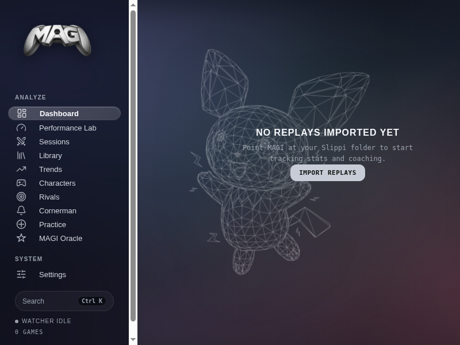
Task: Click the 'Point MAGI at your Slippi folder' text
Action: [328, 153]
